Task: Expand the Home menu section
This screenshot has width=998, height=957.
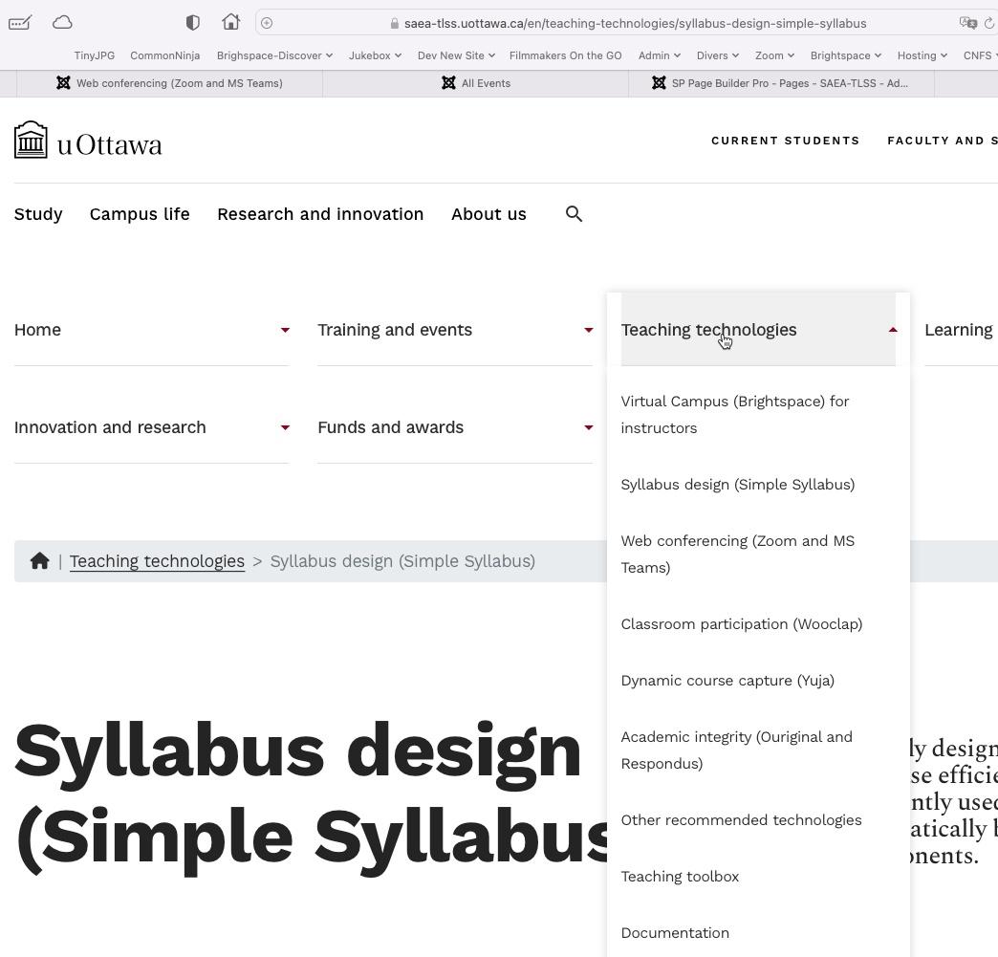Action: pyautogui.click(x=151, y=330)
